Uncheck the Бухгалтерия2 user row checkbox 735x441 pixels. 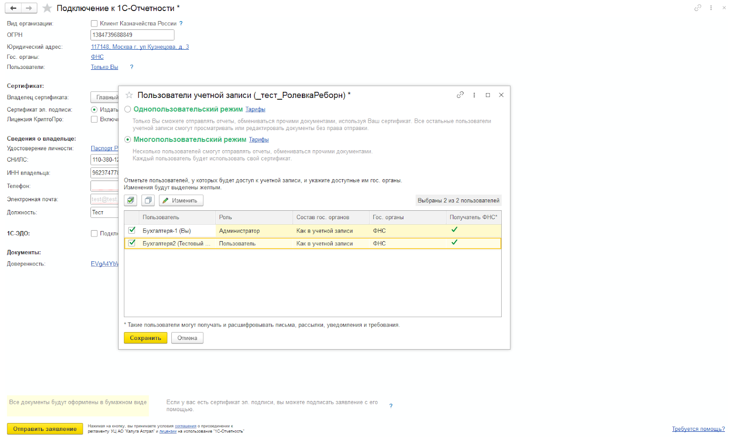click(x=132, y=243)
